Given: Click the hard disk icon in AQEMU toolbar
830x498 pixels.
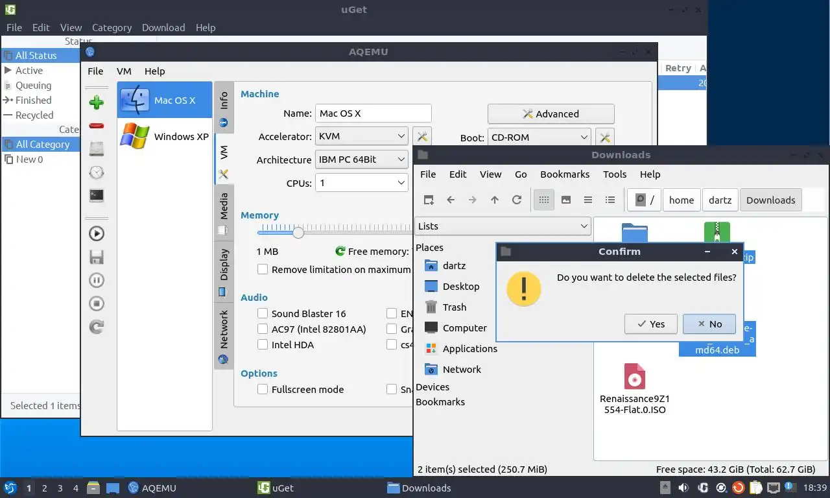Looking at the screenshot, I should [97, 148].
